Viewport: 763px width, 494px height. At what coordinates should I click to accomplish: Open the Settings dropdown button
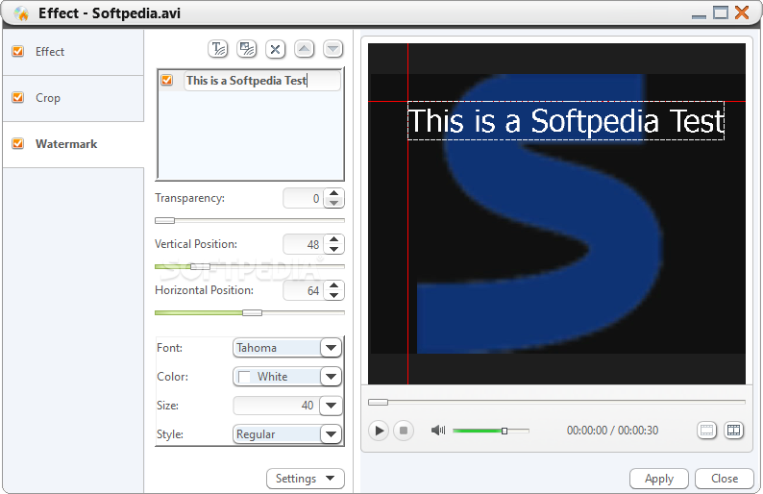(x=306, y=479)
